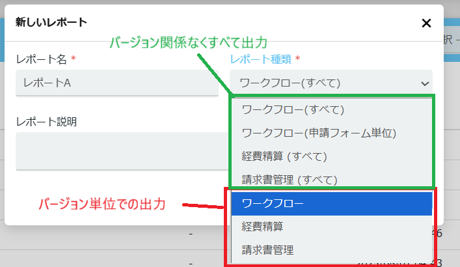Screen dimensions: 460x267
Task: Pick 請求書管理 (すべて) from the list
Action: [290, 180]
